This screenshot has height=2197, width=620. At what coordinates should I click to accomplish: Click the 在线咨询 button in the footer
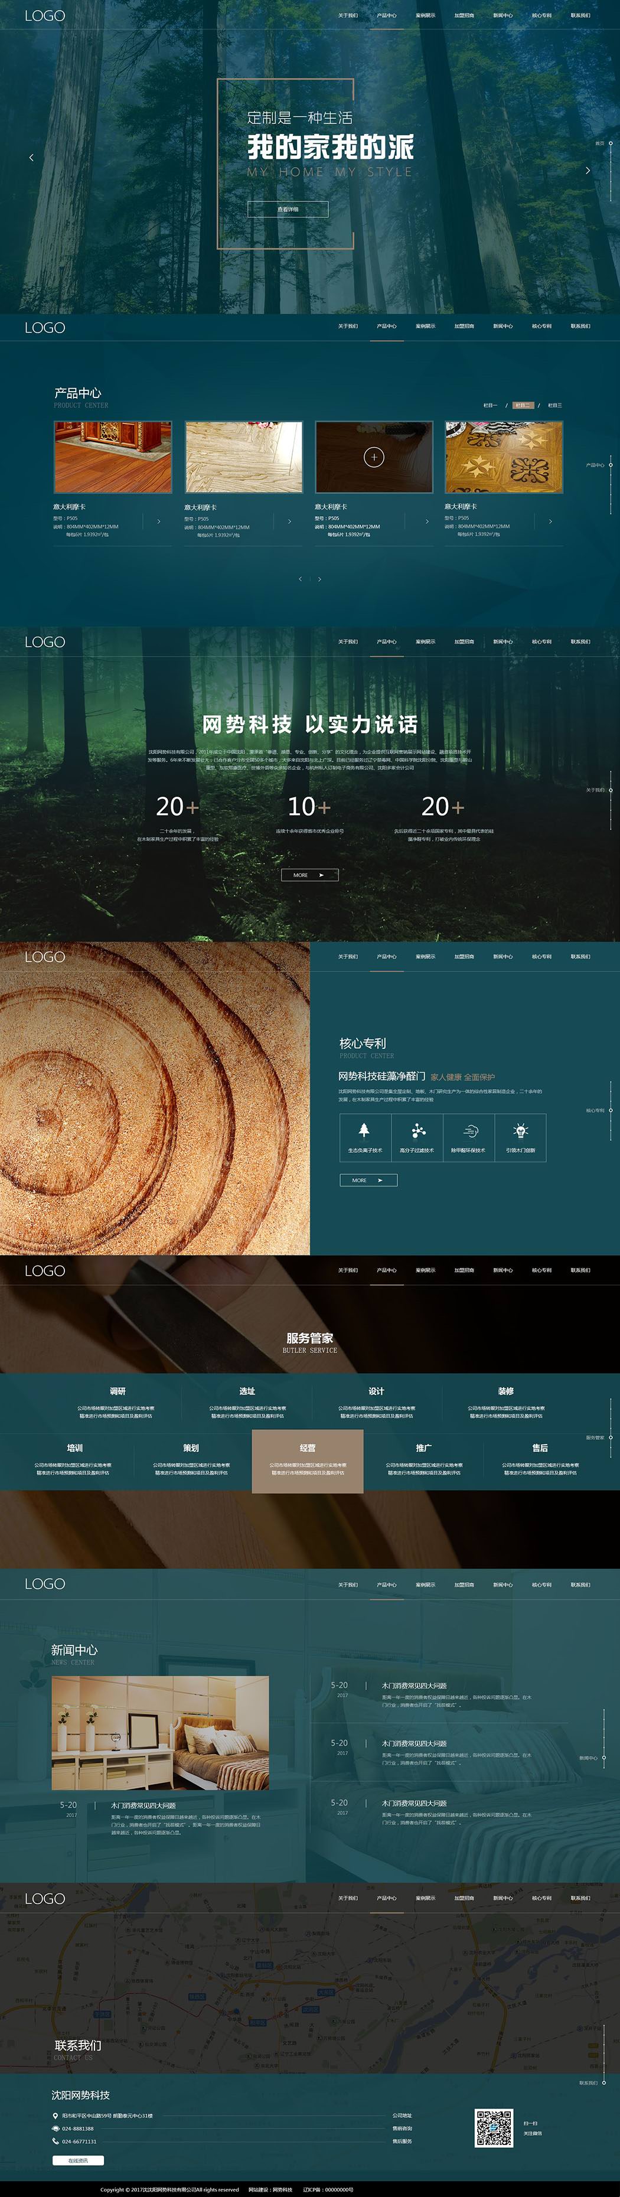pyautogui.click(x=77, y=2160)
